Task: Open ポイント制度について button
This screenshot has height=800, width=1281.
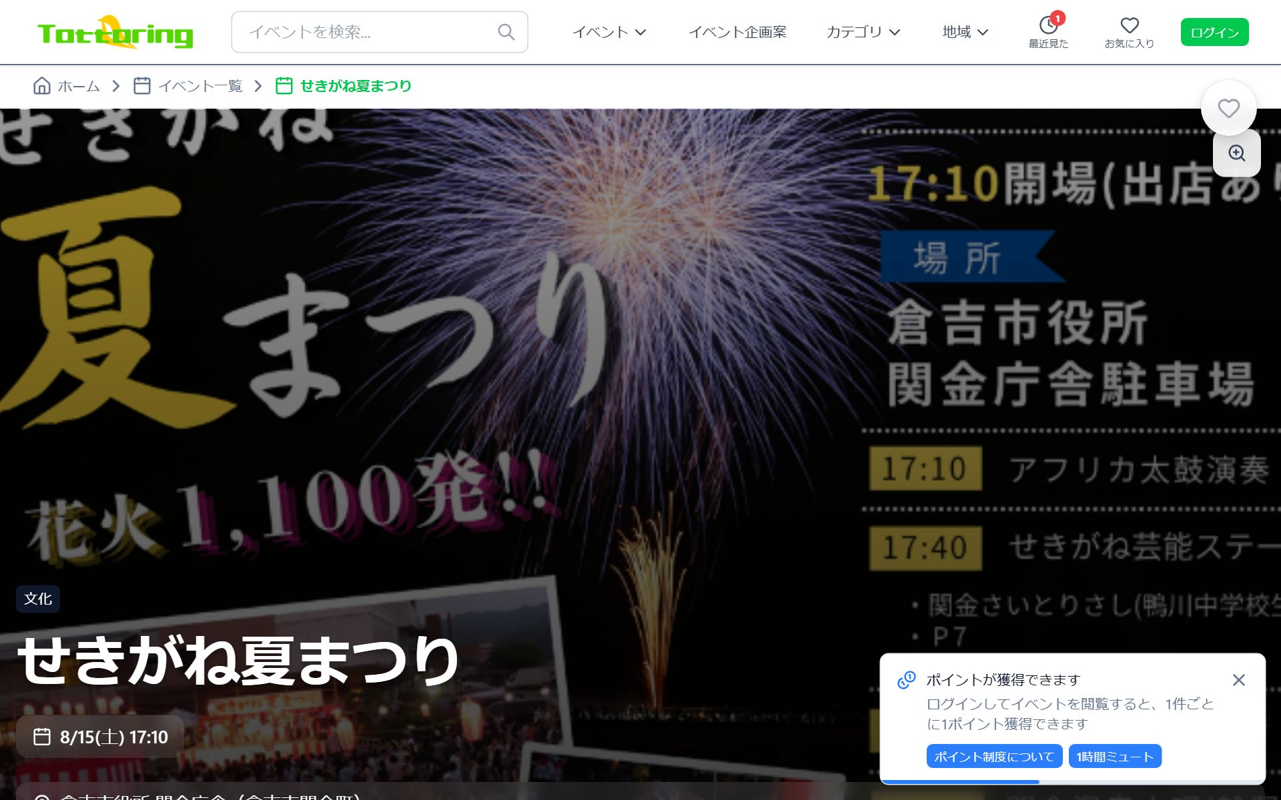Action: [993, 757]
